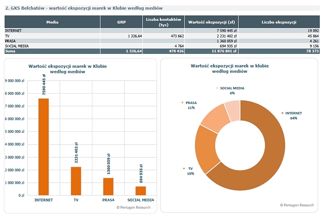Select the PRASA bar in the bar chart

tap(108, 186)
